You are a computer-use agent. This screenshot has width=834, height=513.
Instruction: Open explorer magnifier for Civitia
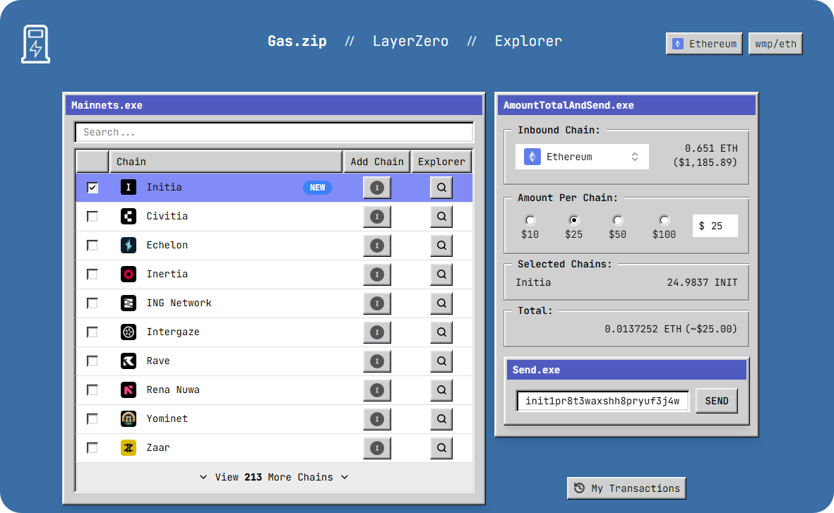coord(441,217)
